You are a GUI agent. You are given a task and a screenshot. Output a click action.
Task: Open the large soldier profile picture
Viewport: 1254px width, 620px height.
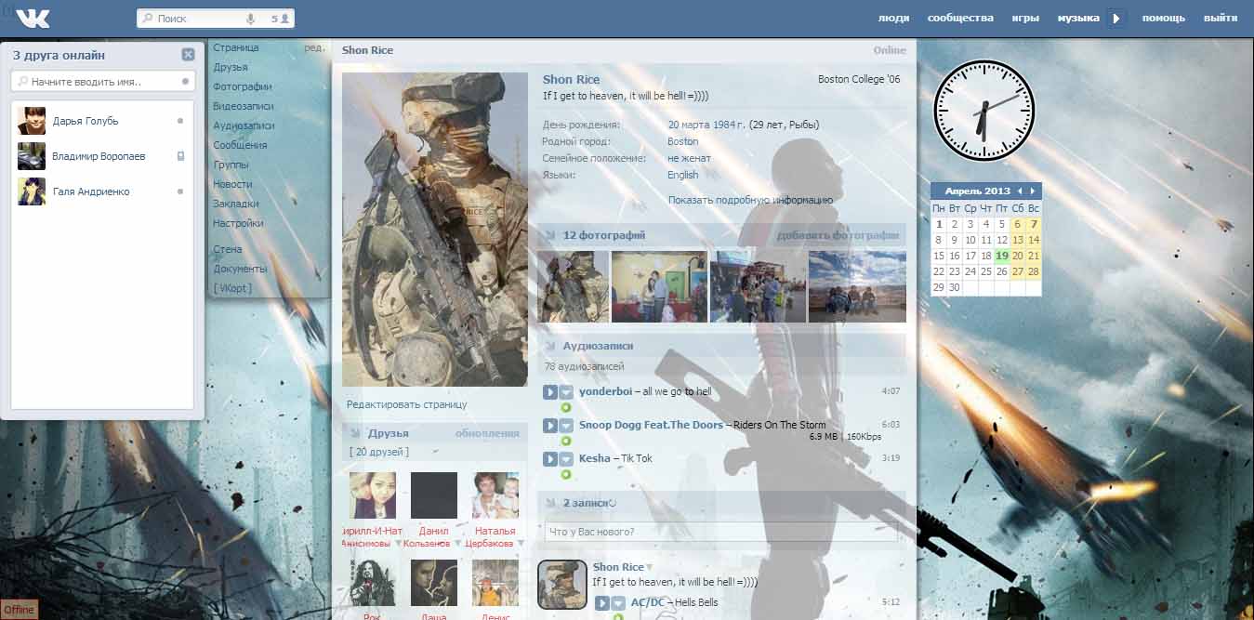(435, 230)
